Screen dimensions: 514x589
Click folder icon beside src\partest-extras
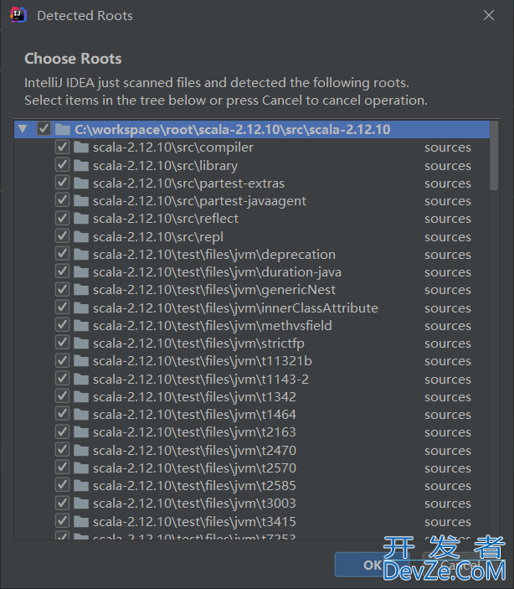(81, 183)
